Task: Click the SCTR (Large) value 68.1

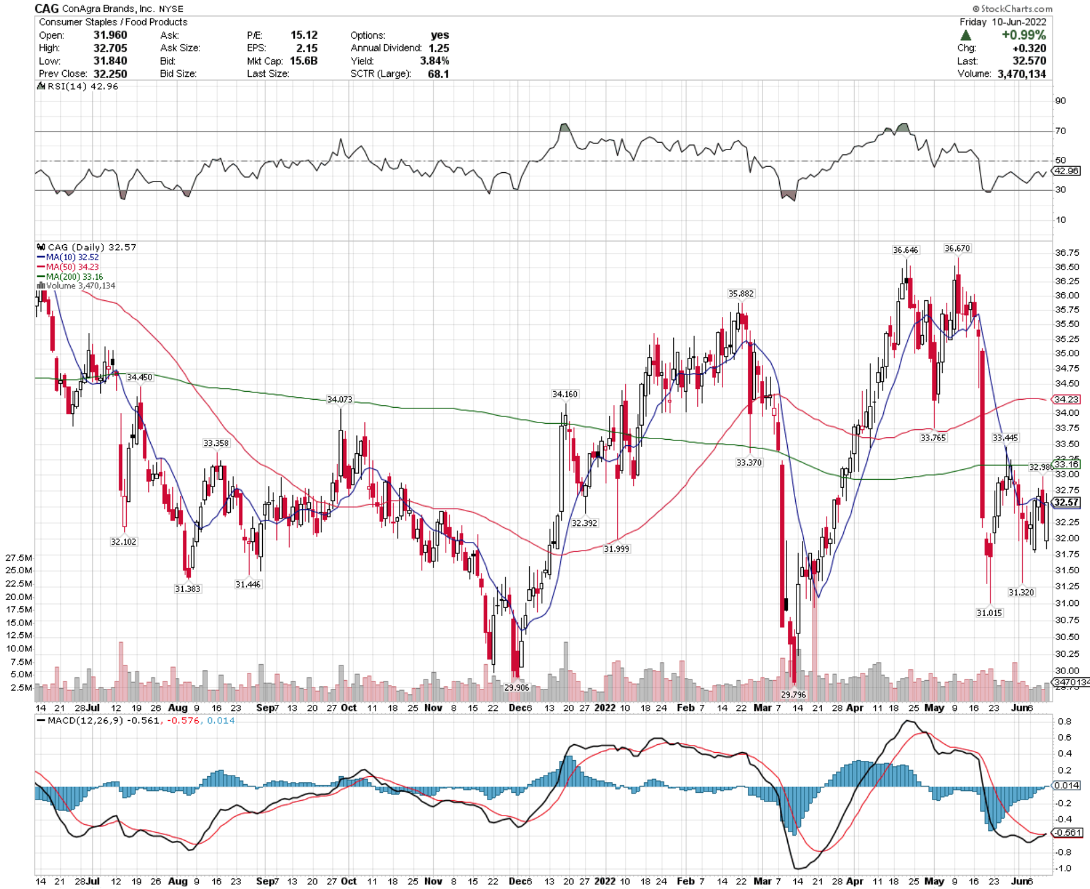Action: click(438, 74)
